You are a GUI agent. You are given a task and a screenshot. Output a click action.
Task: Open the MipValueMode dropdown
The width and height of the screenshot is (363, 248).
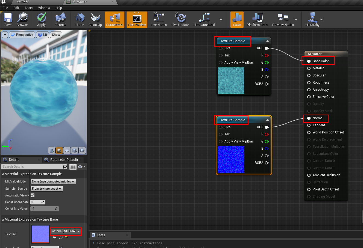pos(53,181)
